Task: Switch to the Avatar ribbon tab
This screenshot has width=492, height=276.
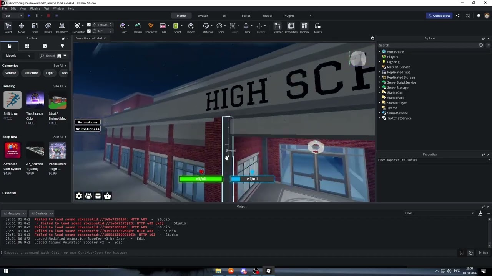Action: tap(203, 16)
